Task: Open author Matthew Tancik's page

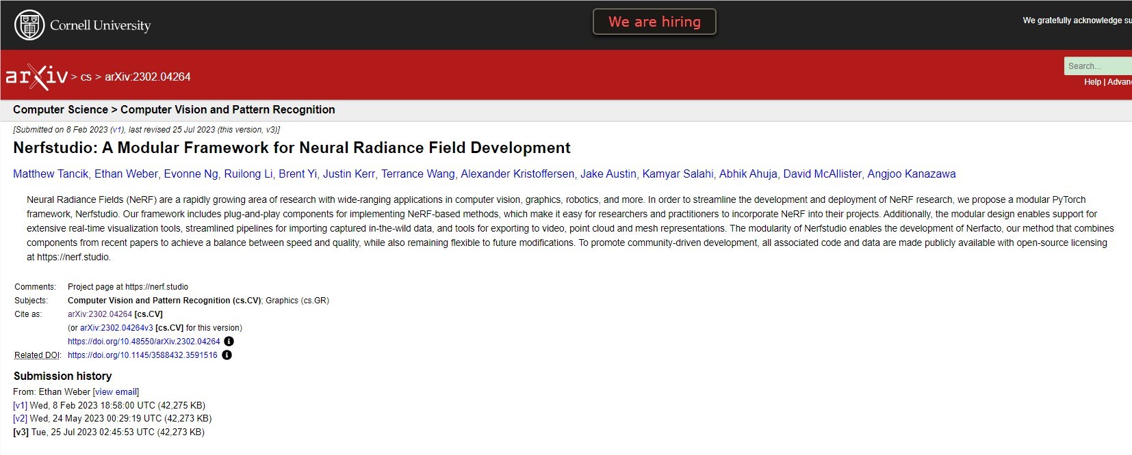Action: coord(51,174)
